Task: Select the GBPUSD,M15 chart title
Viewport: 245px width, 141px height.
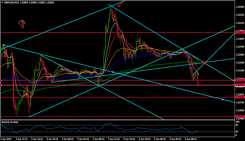Action: pos(11,3)
